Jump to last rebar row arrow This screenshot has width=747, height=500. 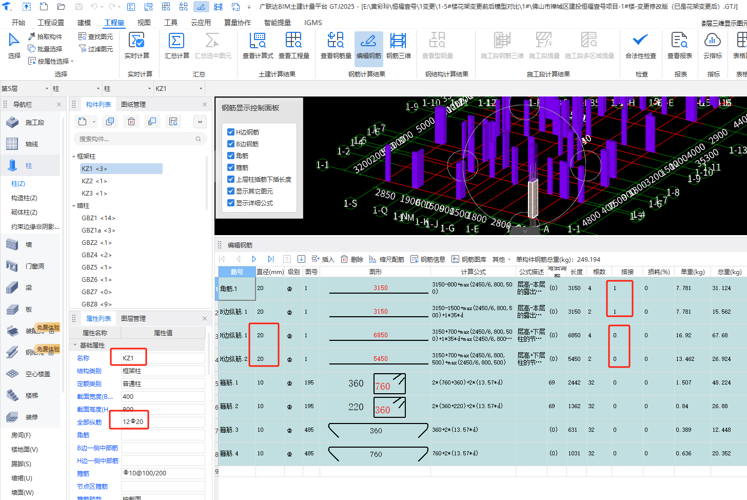[271, 259]
